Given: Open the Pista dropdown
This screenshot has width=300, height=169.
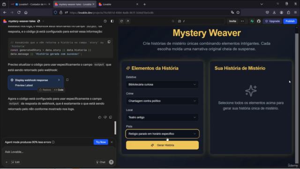Looking at the screenshot, I should [x=162, y=134].
